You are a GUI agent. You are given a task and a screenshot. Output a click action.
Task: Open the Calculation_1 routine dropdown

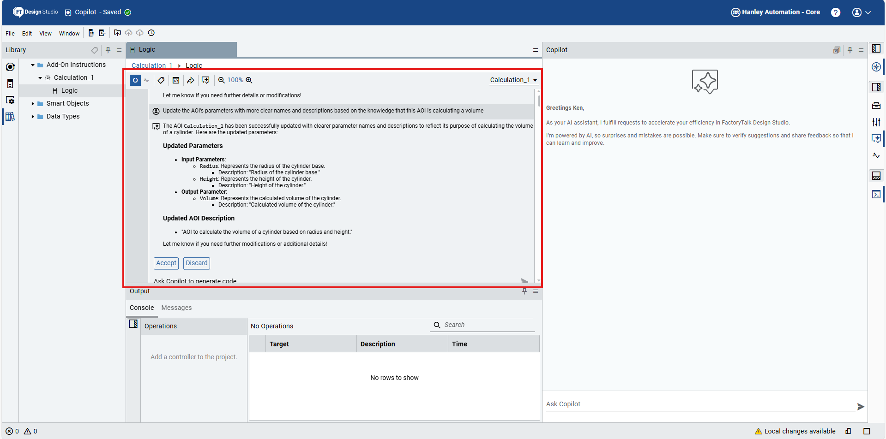click(513, 80)
